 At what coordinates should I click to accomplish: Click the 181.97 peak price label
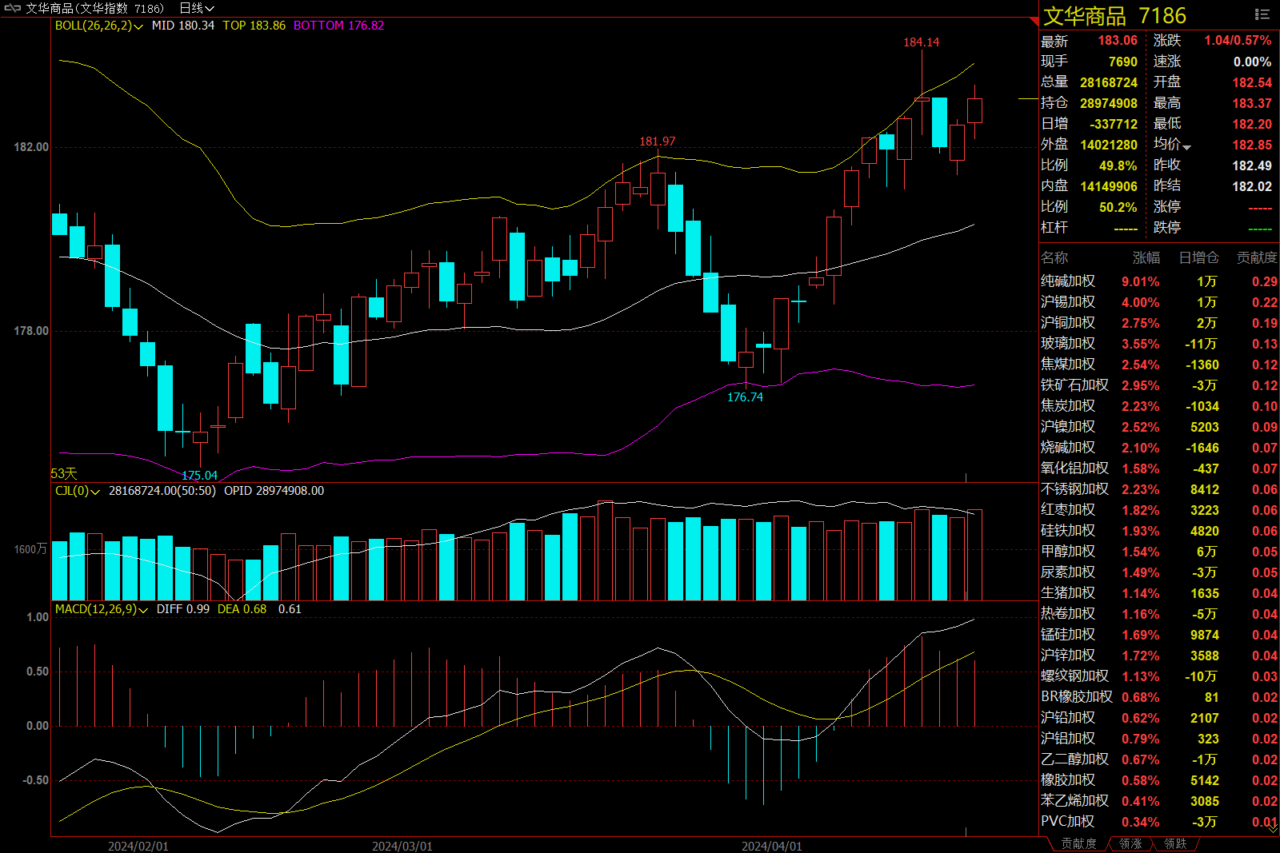click(658, 142)
